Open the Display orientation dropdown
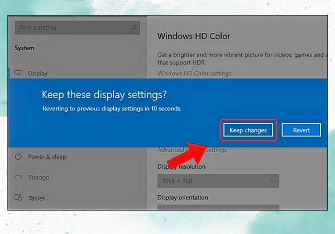 click(218, 207)
